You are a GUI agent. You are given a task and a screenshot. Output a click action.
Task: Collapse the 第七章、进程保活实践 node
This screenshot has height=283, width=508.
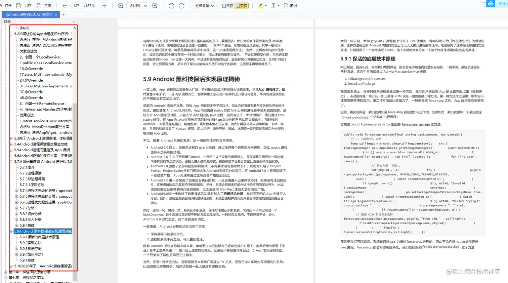[5, 278]
